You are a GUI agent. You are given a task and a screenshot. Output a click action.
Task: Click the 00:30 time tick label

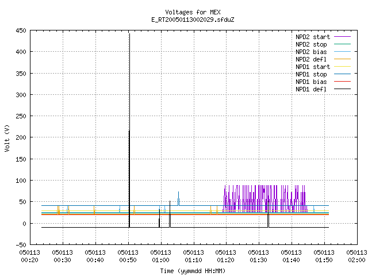pos(63,260)
